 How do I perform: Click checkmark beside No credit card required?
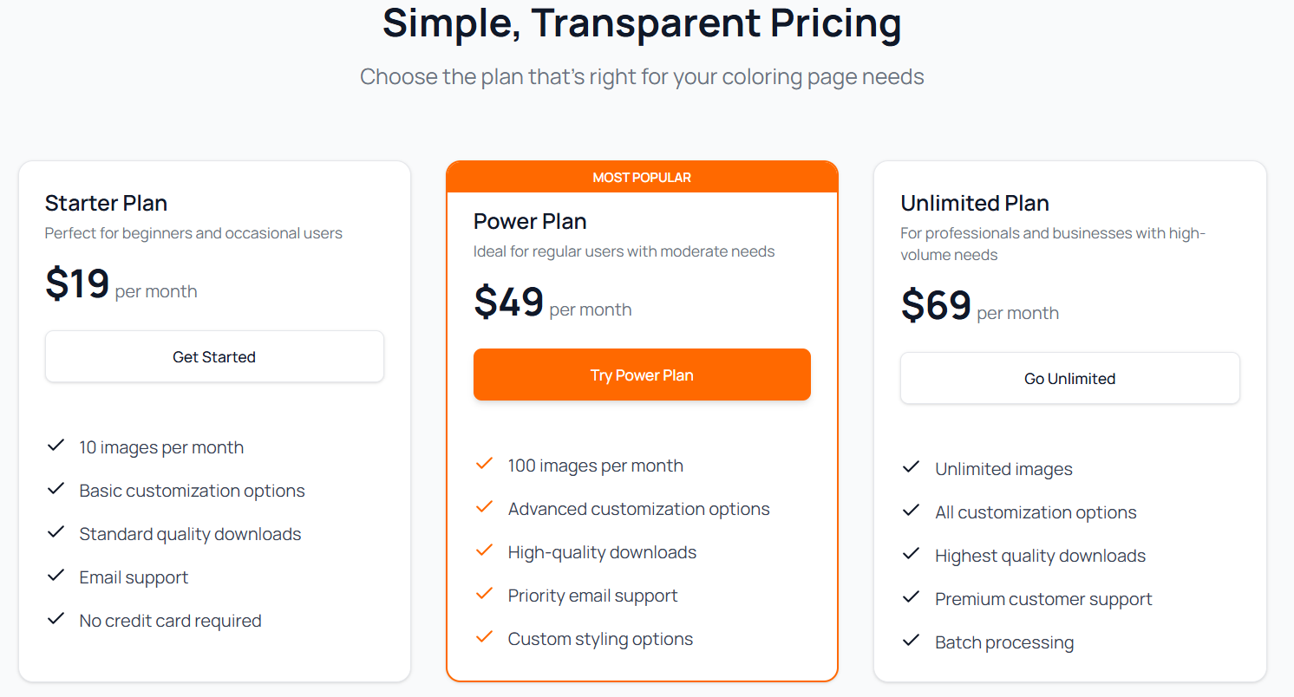pyautogui.click(x=56, y=619)
